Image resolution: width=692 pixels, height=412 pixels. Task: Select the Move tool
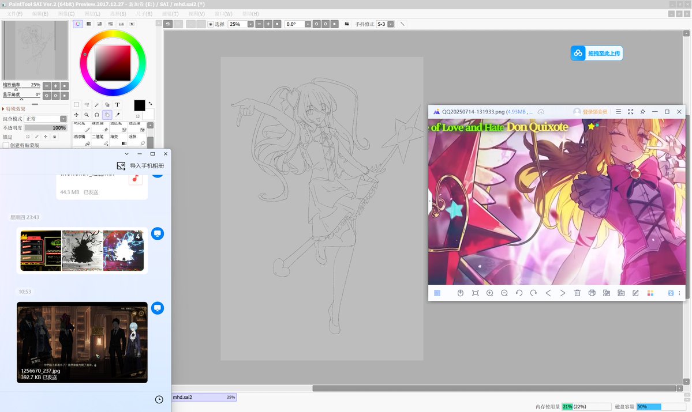coord(76,115)
